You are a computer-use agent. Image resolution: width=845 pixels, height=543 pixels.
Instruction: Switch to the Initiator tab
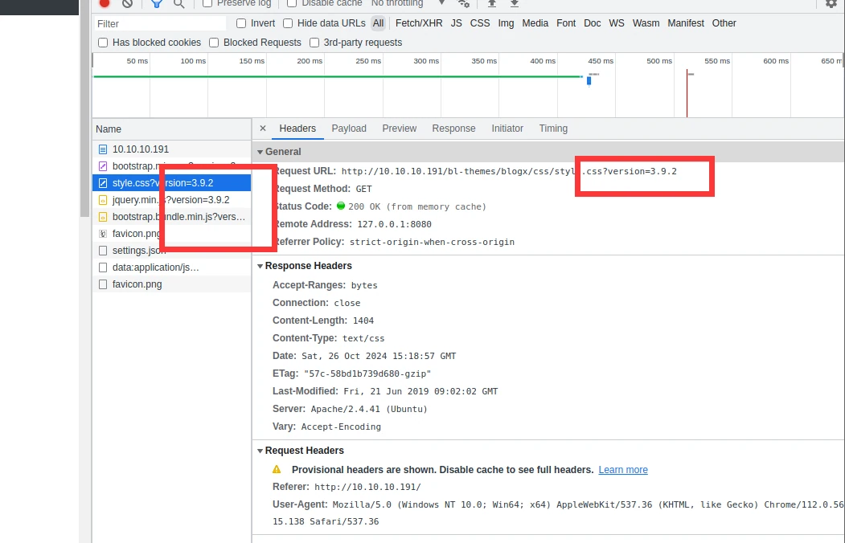click(x=507, y=129)
